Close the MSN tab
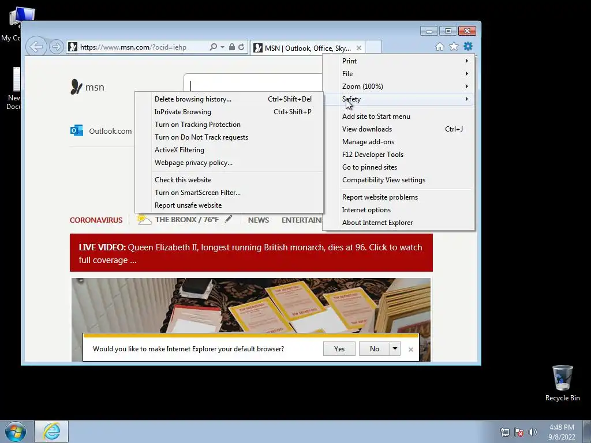 [359, 48]
